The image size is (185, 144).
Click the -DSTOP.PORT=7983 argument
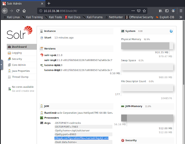66,127
